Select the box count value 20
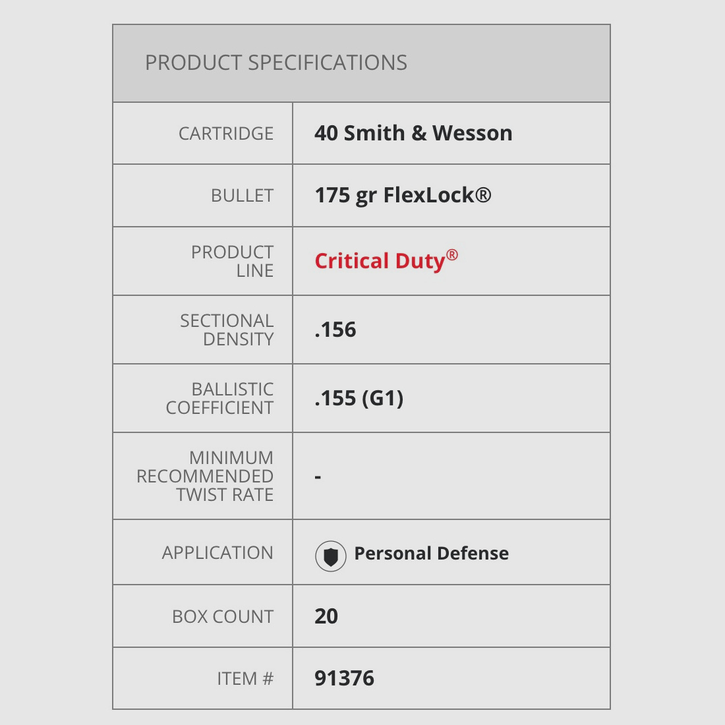Image resolution: width=725 pixels, height=725 pixels. click(x=326, y=616)
